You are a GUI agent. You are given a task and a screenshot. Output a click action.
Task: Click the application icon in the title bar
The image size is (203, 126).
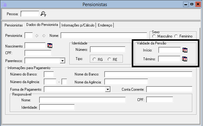tap(5, 4)
